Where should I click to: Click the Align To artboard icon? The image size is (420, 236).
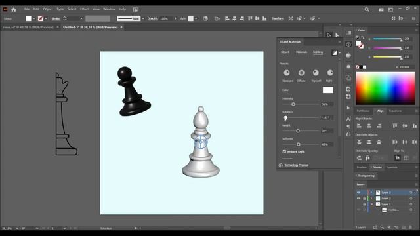[x=398, y=158]
